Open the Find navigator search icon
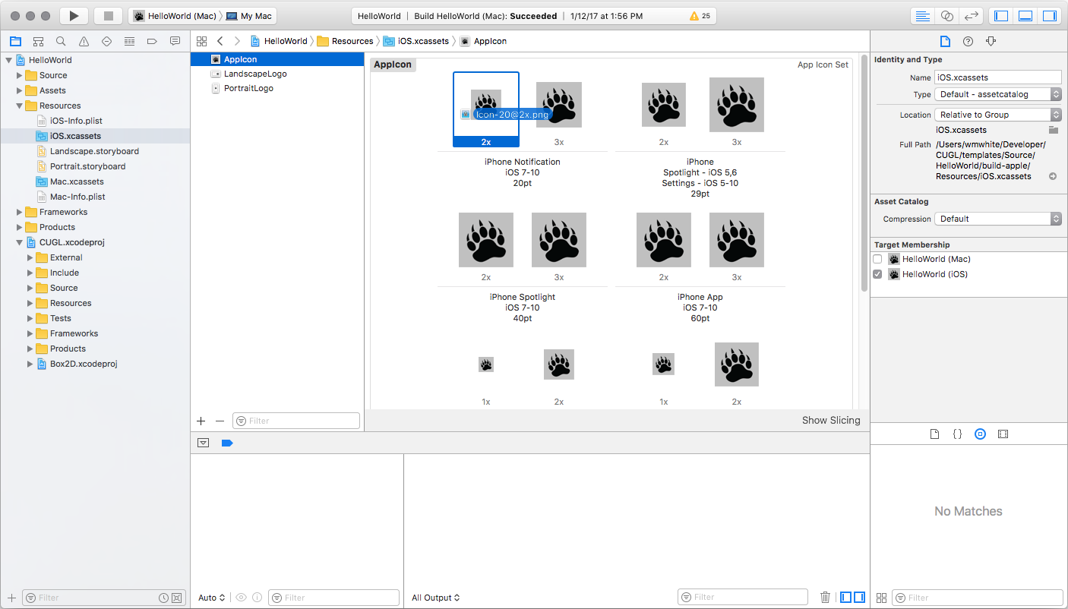Screen dimensions: 1068x609 [61, 41]
